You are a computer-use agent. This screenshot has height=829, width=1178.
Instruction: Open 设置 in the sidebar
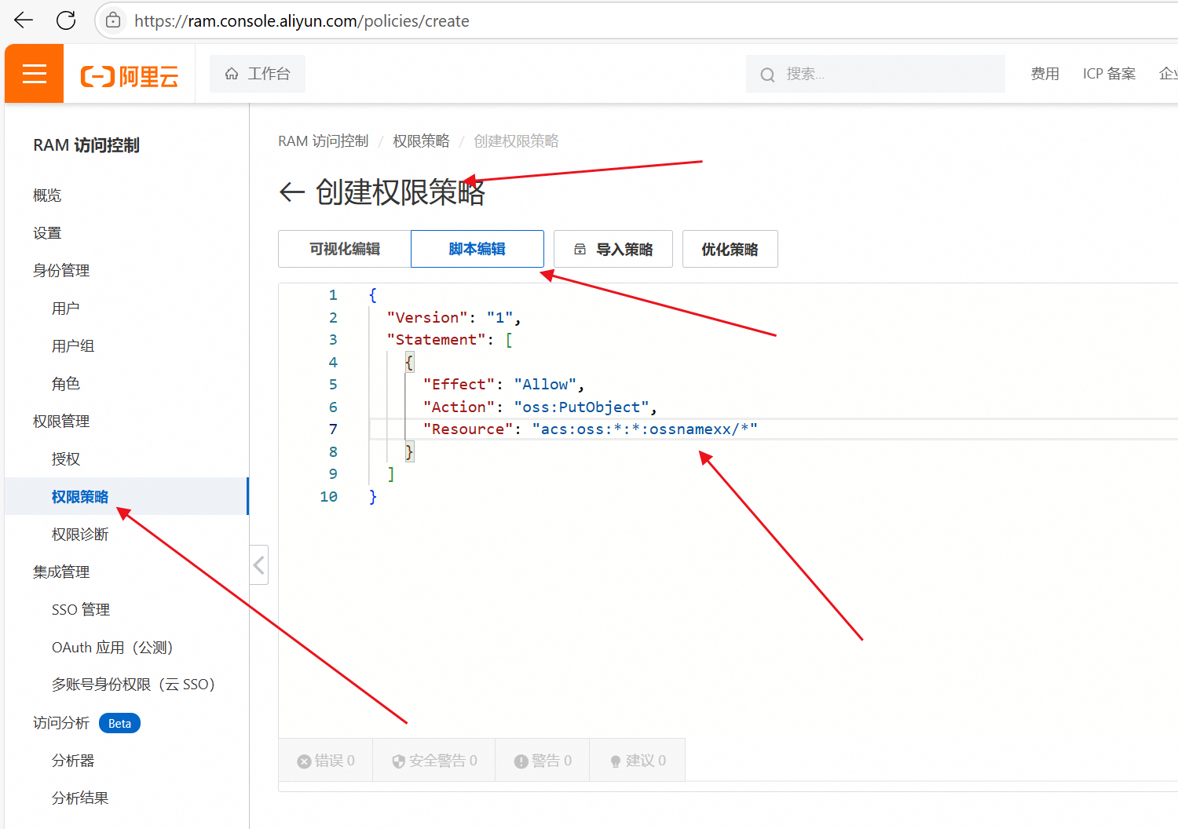pos(47,233)
